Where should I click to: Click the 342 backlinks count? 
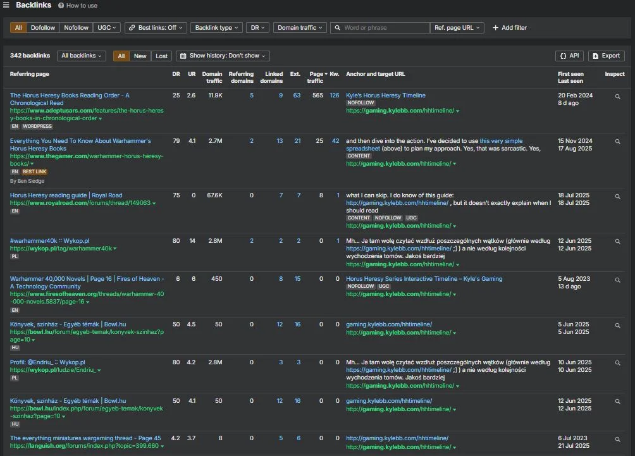pos(30,56)
